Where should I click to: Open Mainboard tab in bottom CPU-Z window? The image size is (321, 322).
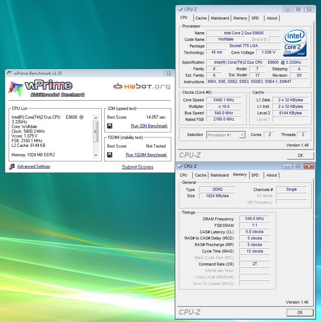click(x=220, y=175)
